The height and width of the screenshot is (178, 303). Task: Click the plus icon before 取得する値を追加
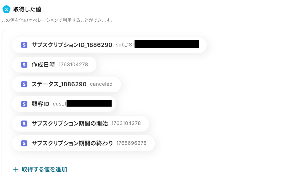click(16, 169)
